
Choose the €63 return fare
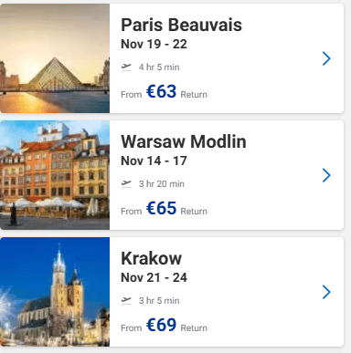[161, 91]
